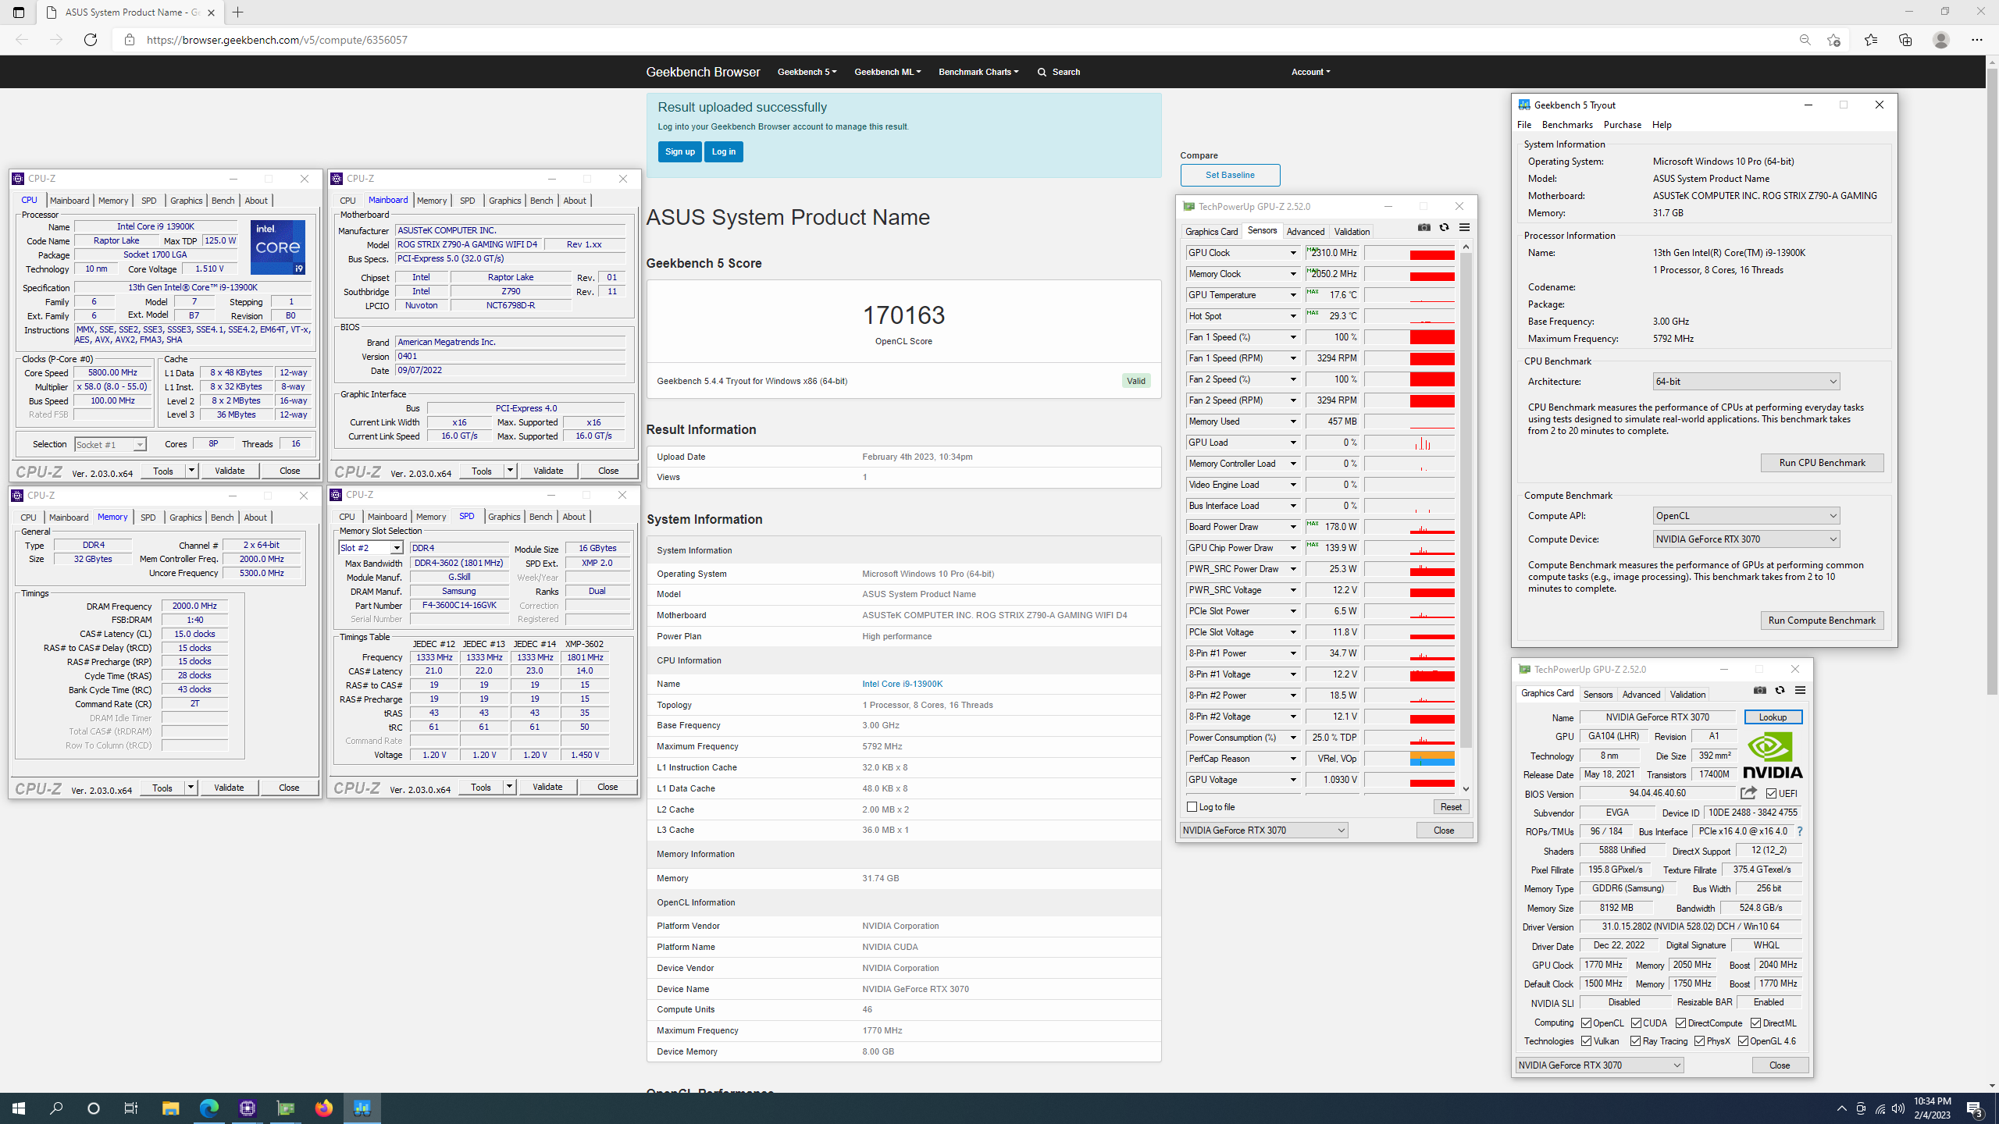
Task: Refresh readings in GPU-Z Sensors window
Action: pos(1444,228)
